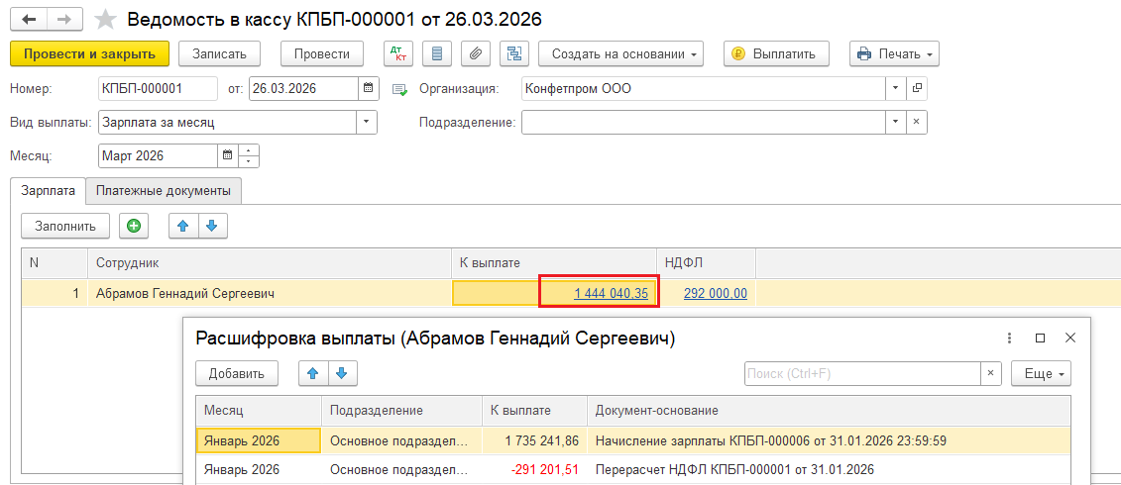Image resolution: width=1121 pixels, height=485 pixels.
Task: Focus the Поиск (Ctrl+F) search field
Action: coord(863,373)
